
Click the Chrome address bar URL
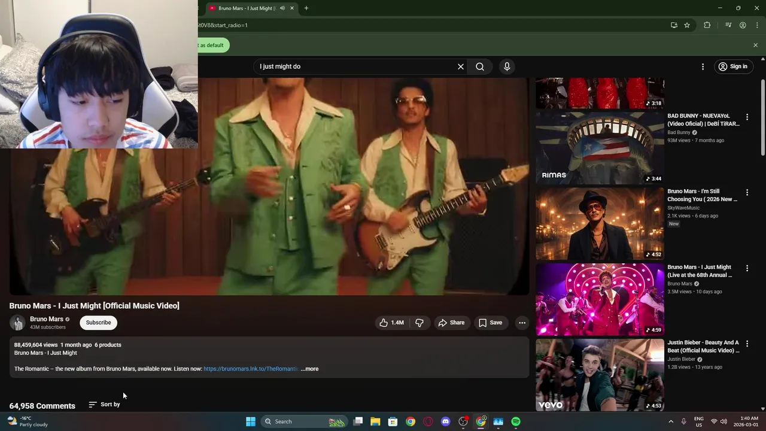point(222,25)
